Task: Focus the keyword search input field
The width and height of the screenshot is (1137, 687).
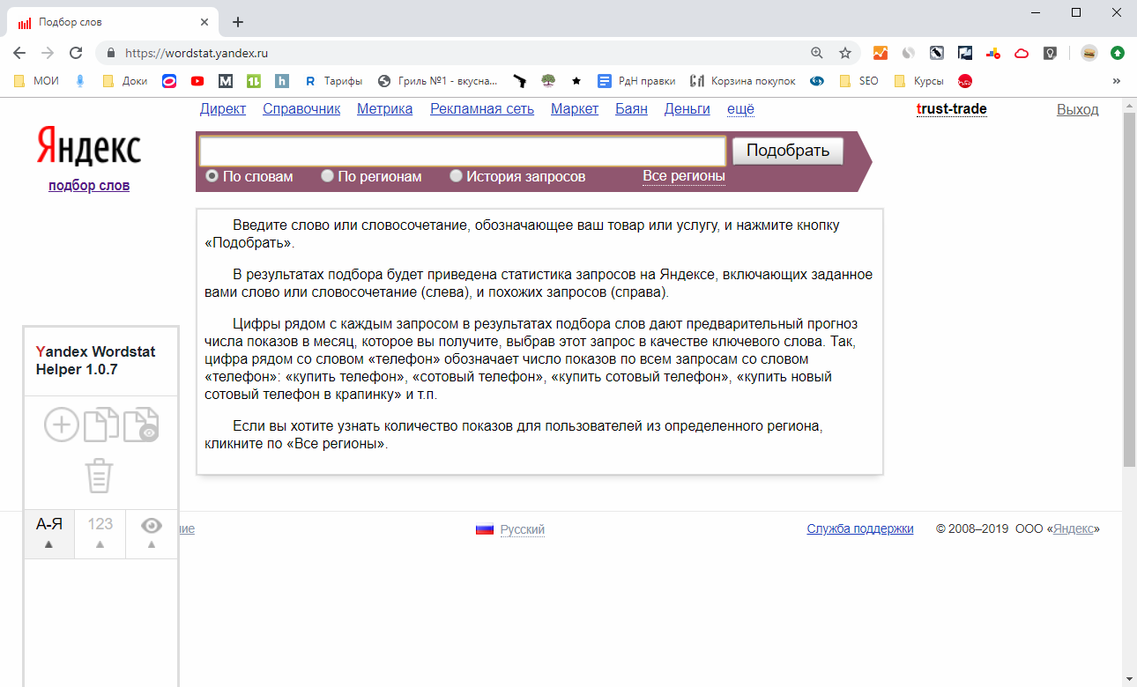Action: [x=463, y=151]
